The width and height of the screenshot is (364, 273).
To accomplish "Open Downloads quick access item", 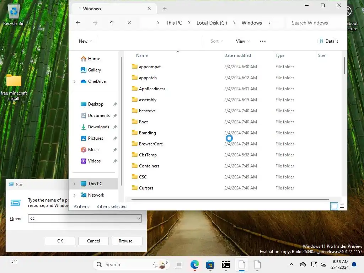I will click(x=98, y=127).
